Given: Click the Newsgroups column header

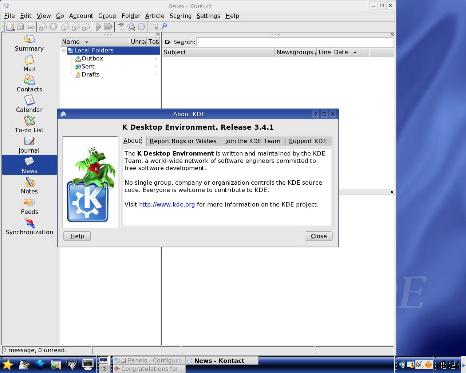Looking at the screenshot, I should (296, 52).
